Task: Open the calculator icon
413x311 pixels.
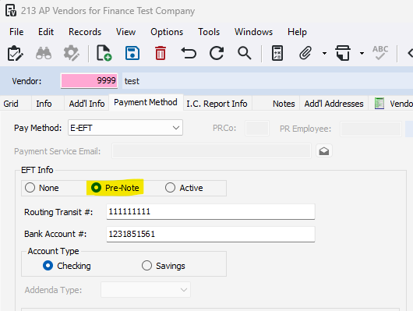Action: (277, 54)
